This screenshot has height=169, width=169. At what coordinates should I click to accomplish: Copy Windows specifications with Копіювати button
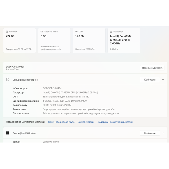(x=150, y=133)
